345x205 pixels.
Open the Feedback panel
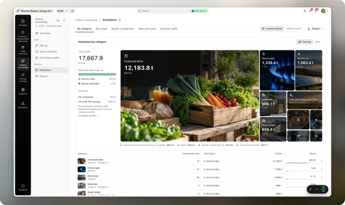pyautogui.click(x=23, y=187)
